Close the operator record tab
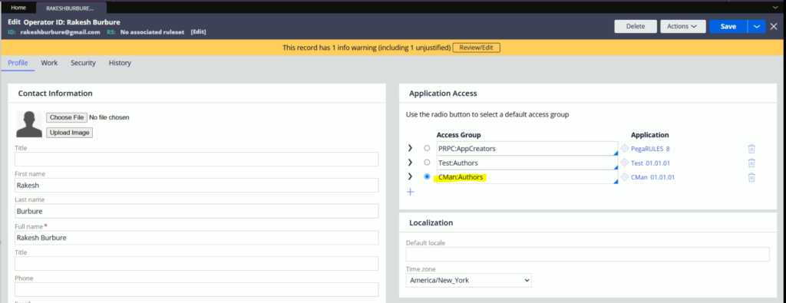786x303 pixels. click(774, 27)
